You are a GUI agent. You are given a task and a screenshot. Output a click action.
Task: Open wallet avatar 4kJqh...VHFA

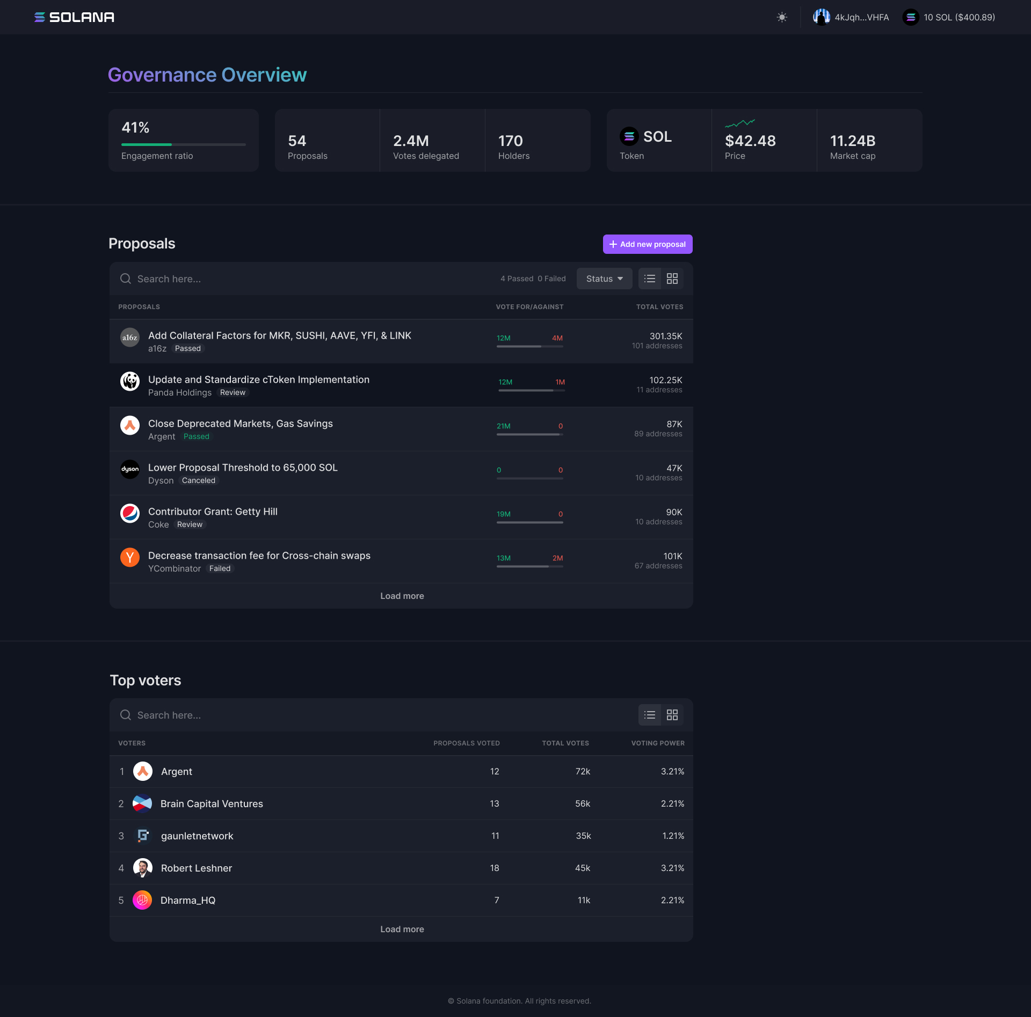click(x=821, y=17)
